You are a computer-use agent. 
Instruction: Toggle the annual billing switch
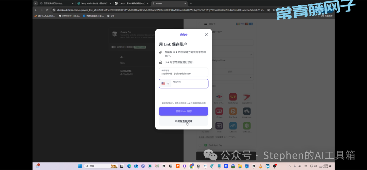click(x=113, y=47)
